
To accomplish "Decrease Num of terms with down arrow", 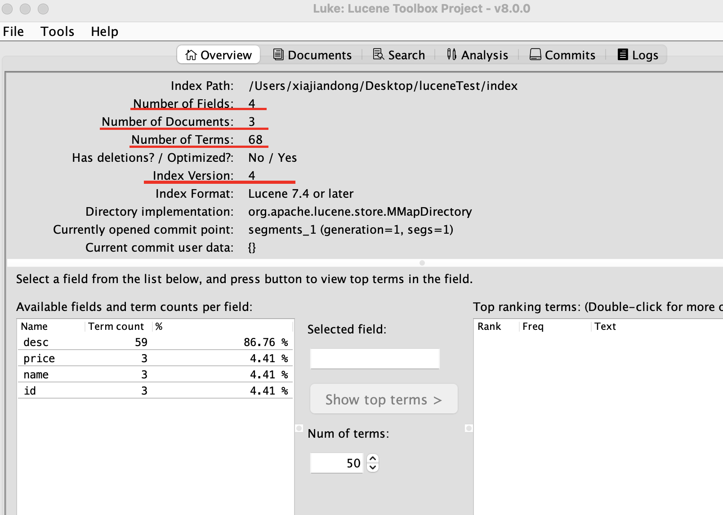I will (373, 467).
